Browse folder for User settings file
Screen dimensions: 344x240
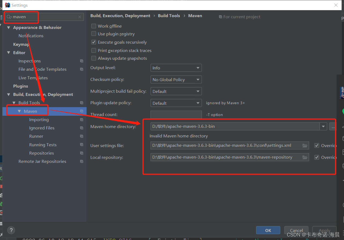(x=305, y=145)
